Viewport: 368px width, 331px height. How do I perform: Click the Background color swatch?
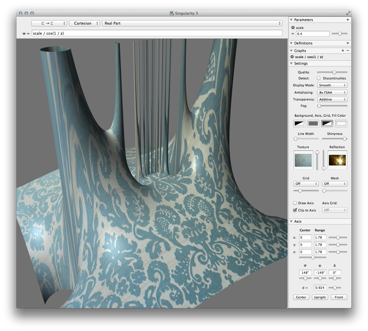[299, 124]
